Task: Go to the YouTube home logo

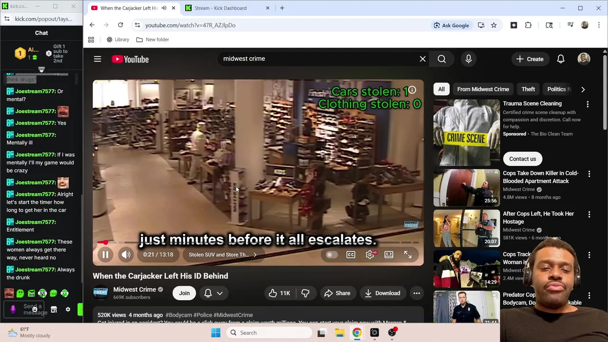Action: 130,59
